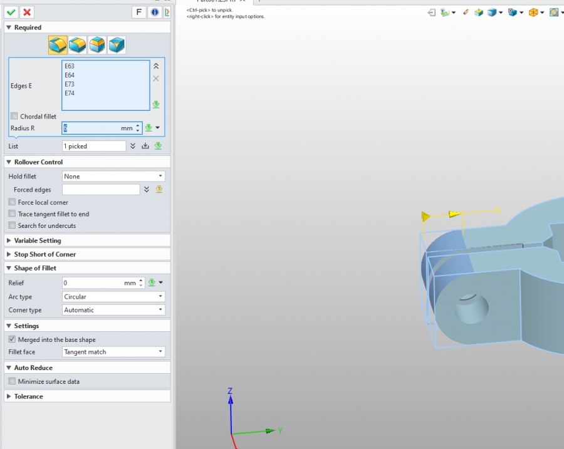
Task: Click the red eraser pencil toolbar icon
Action: [x=466, y=13]
